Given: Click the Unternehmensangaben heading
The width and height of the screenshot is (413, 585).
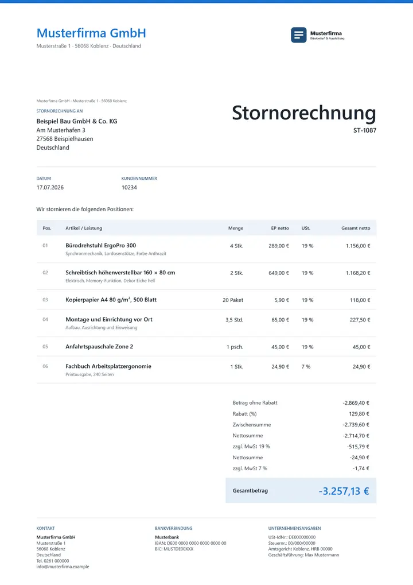Looking at the screenshot, I should (x=294, y=528).
